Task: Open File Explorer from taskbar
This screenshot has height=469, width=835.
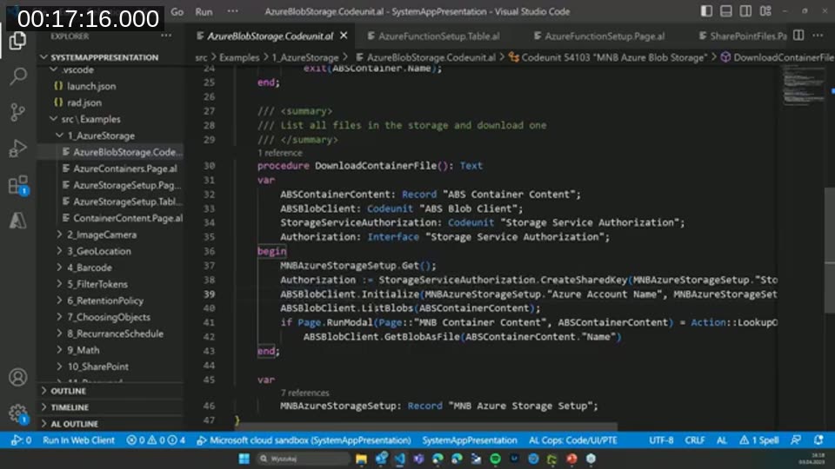Action: 361,459
